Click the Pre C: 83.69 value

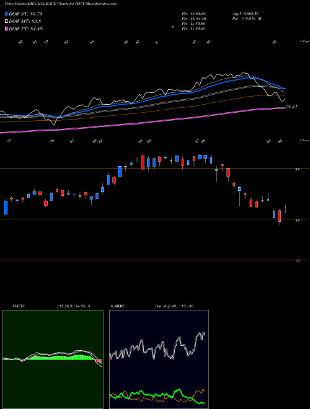[x=194, y=29]
